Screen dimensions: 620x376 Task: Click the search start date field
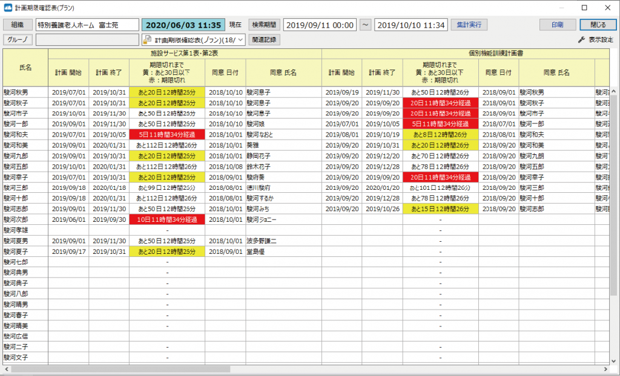(320, 25)
